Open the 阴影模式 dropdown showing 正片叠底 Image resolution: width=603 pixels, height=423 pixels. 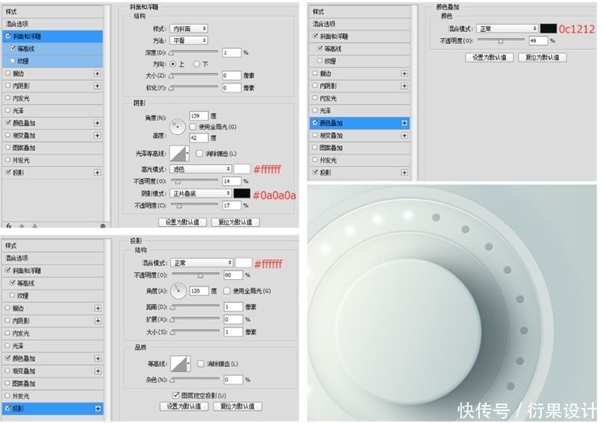pos(200,193)
